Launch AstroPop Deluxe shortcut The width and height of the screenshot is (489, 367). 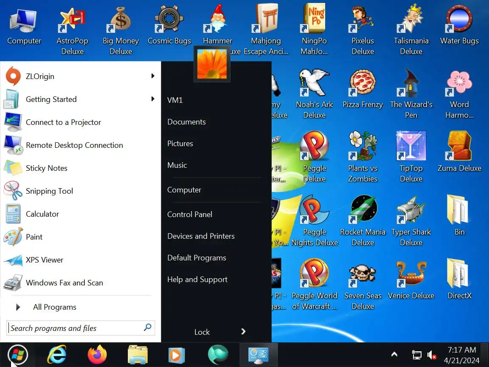pyautogui.click(x=72, y=31)
